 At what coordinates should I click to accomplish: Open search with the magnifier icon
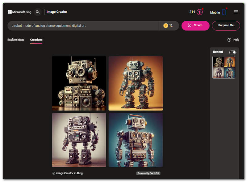(38, 12)
